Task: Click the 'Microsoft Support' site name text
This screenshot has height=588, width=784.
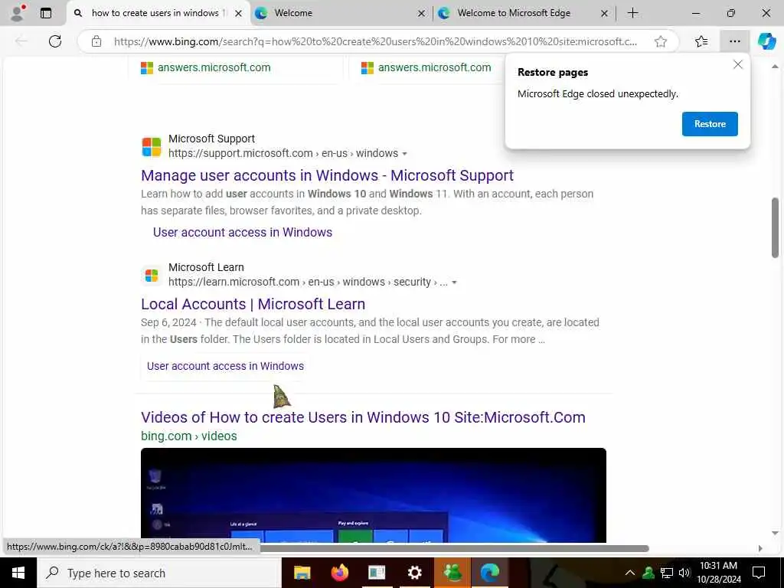Action: tap(211, 139)
